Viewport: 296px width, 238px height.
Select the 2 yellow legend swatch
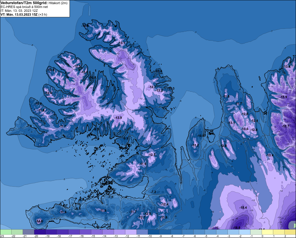click(x=290, y=232)
